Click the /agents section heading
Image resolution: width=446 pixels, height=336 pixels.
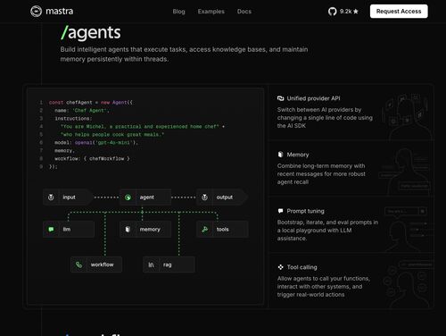coord(91,32)
